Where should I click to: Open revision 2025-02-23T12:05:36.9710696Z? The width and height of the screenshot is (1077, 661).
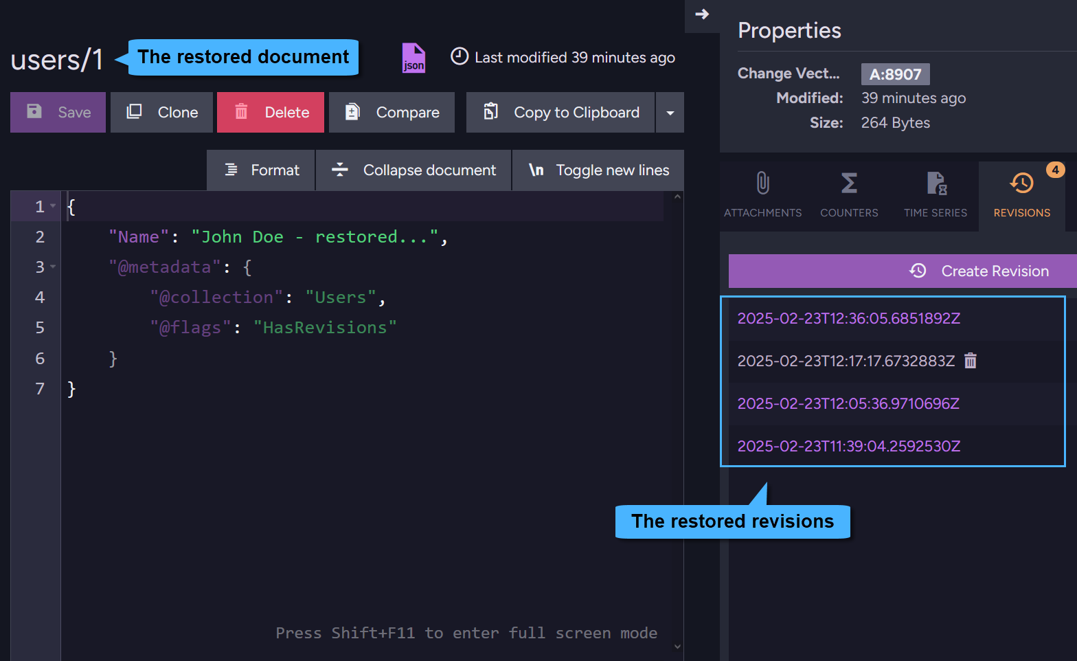pyautogui.click(x=848, y=404)
